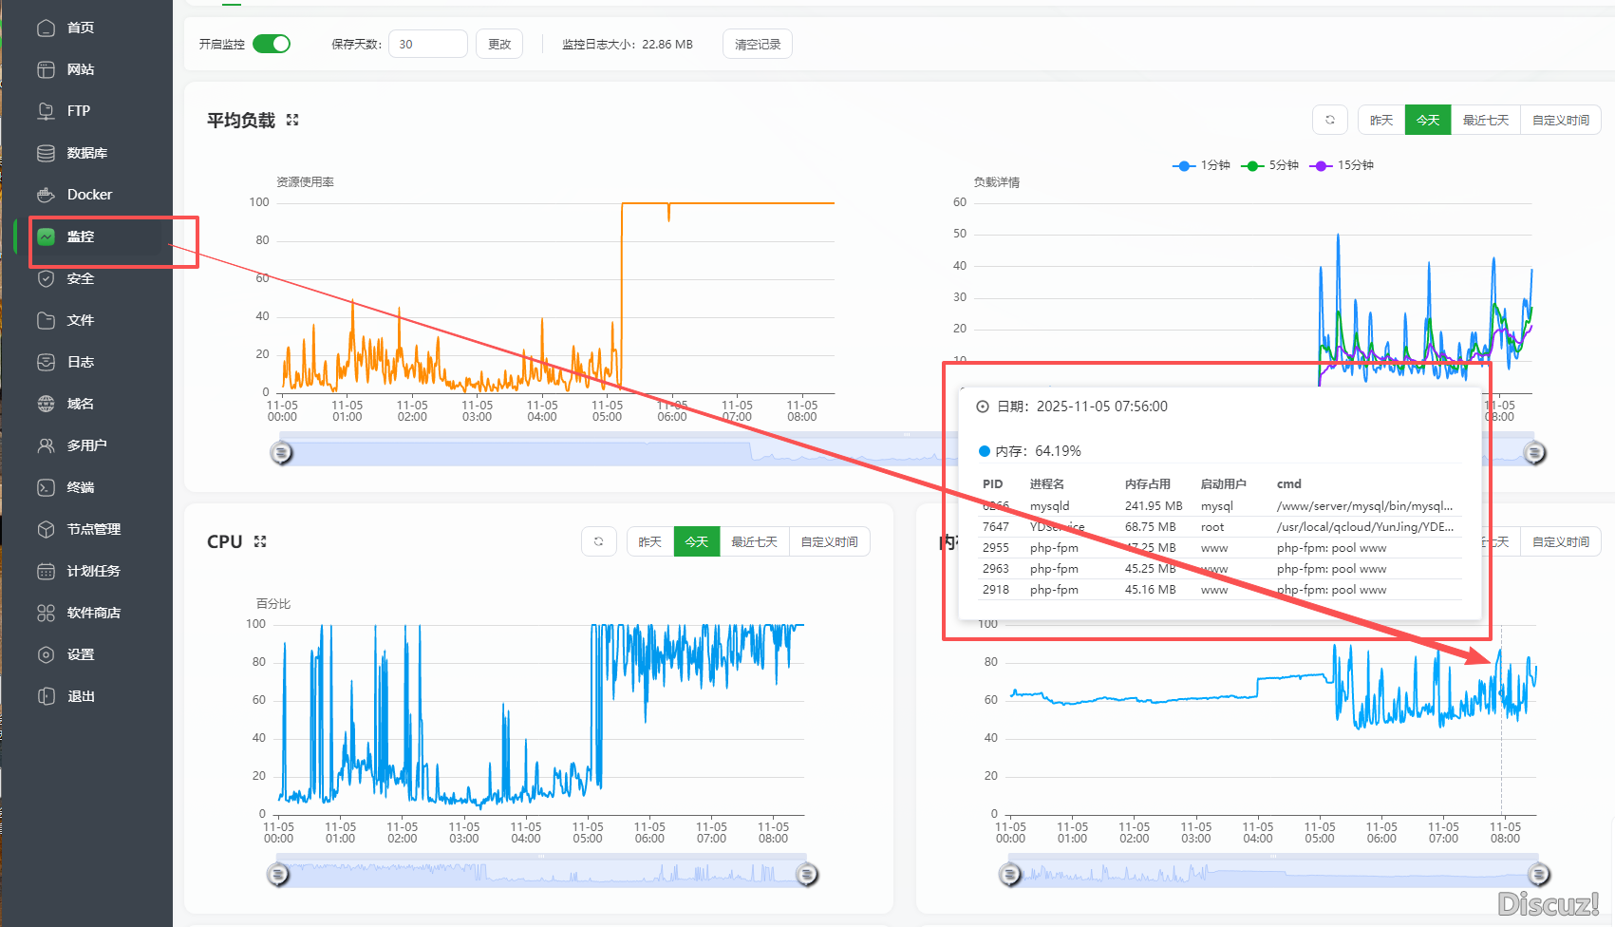The image size is (1615, 927).
Task: Click the retention days input field
Action: click(427, 44)
